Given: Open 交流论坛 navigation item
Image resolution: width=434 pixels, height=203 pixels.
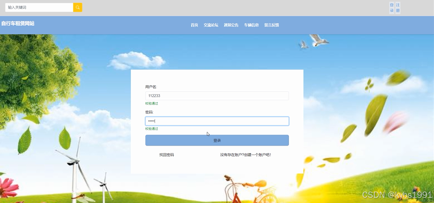Looking at the screenshot, I should click(x=211, y=25).
